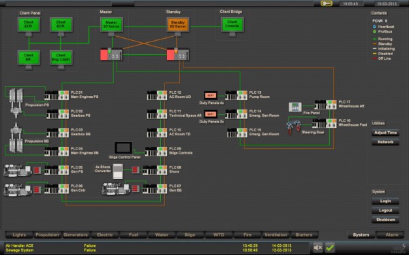The image size is (409, 255).
Task: Select the PLC 01 Main Engines PS module
Action: 57,95
